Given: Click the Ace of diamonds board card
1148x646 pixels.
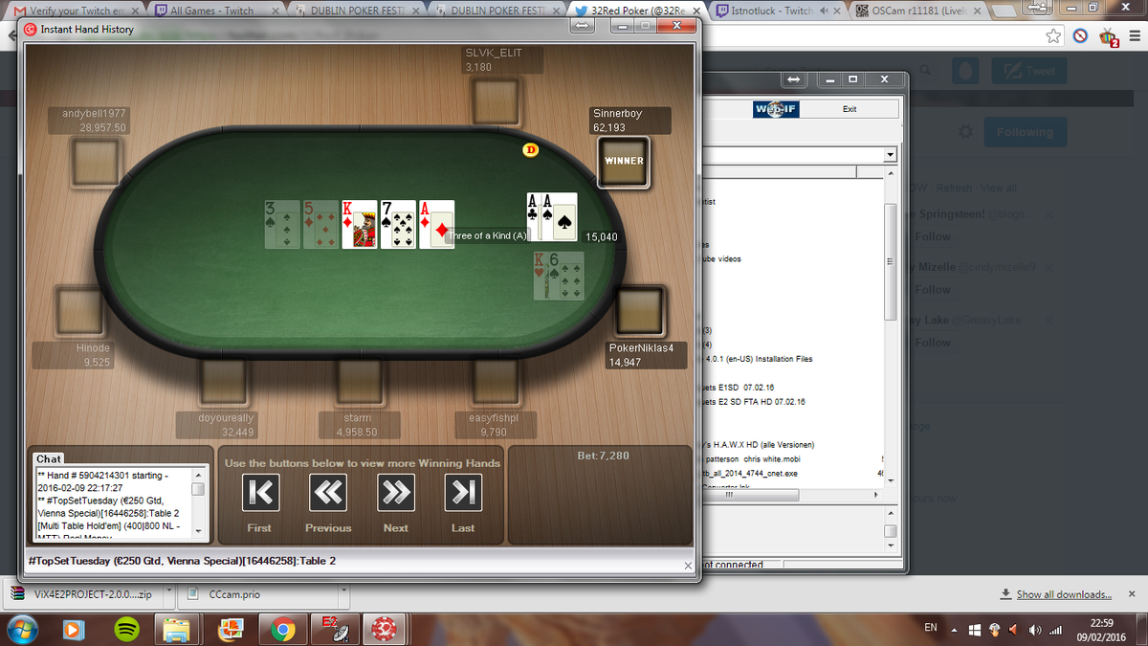Looking at the screenshot, I should coord(436,224).
